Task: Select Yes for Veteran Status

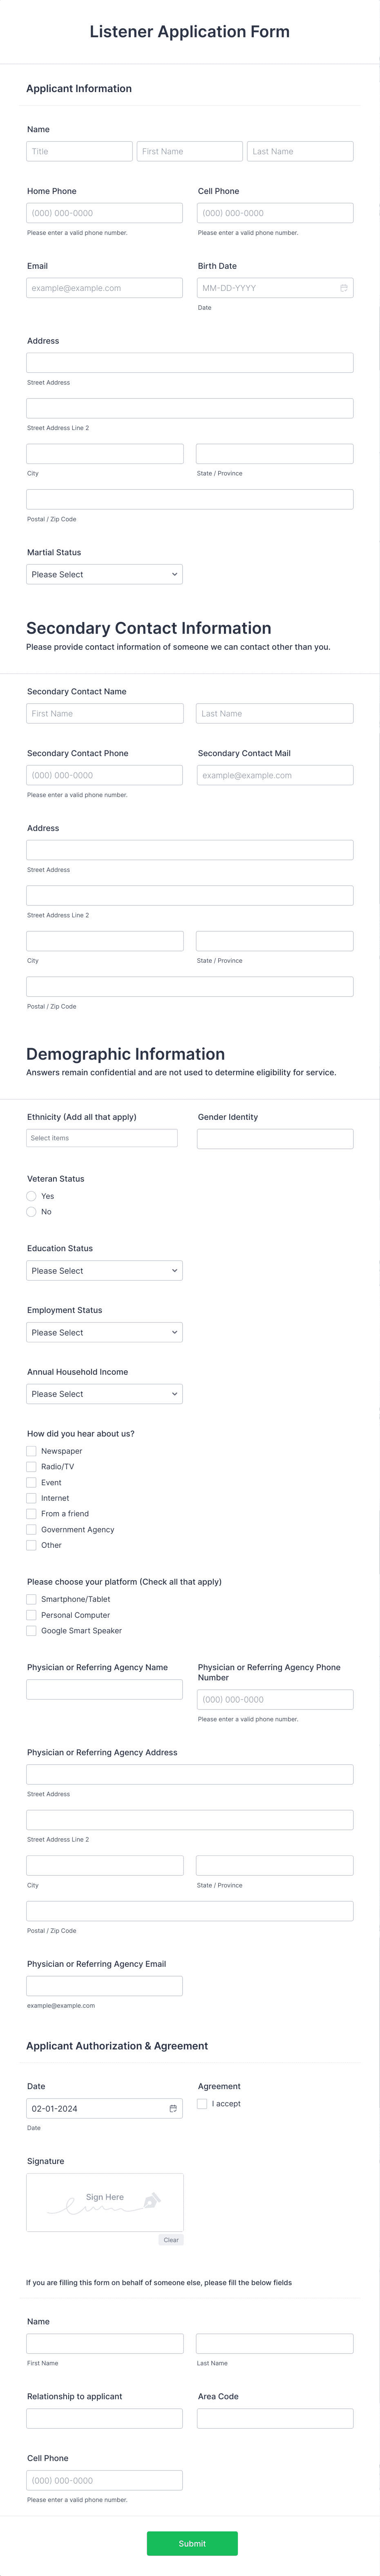Action: [31, 1195]
